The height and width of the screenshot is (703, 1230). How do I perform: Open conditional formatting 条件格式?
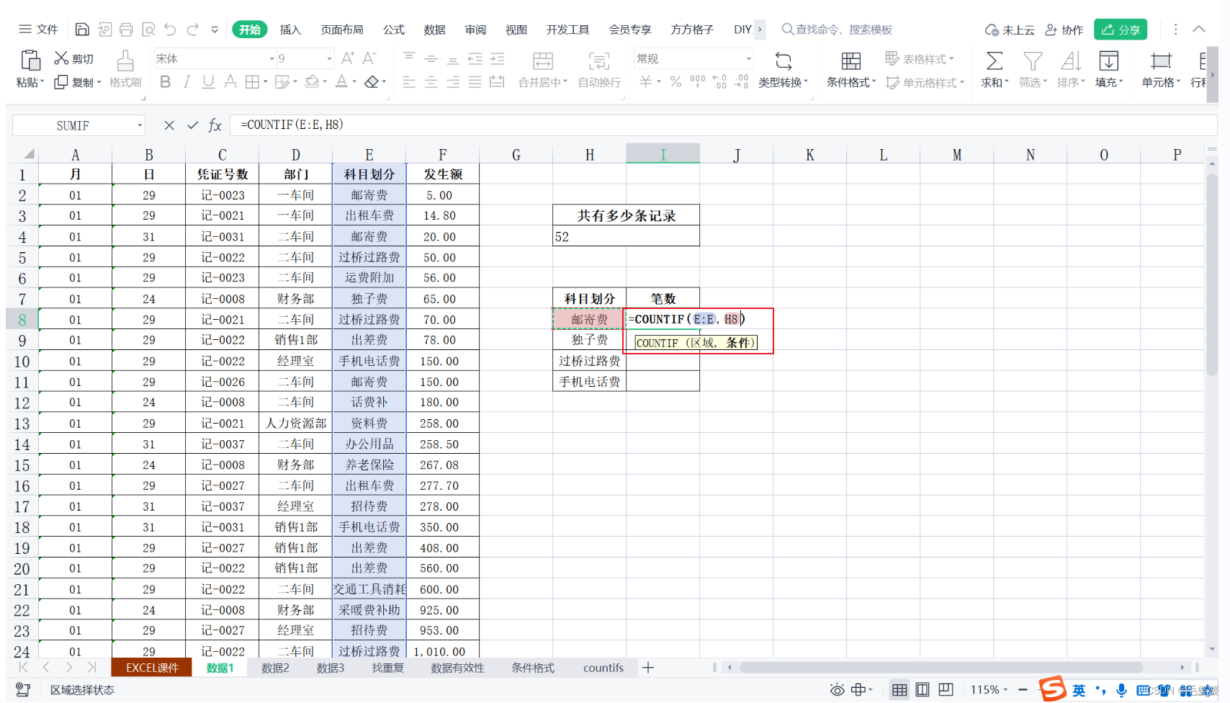tap(850, 70)
